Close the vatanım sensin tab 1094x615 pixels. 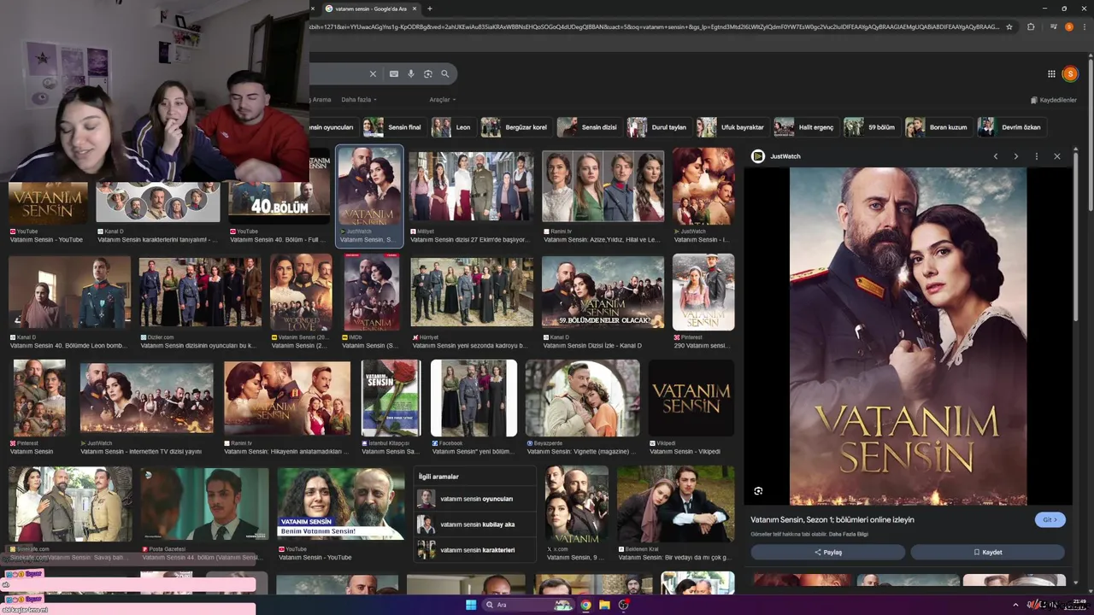coord(415,9)
